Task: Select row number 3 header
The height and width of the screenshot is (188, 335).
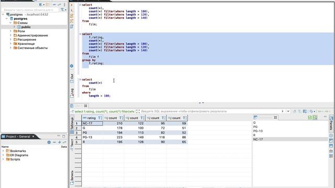Action: click(78, 133)
